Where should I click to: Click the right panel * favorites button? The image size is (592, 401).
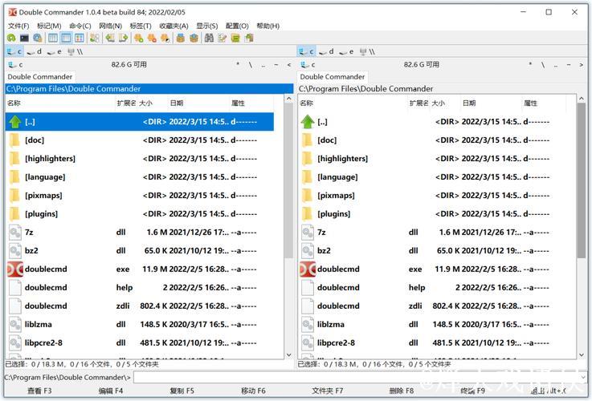coord(530,65)
